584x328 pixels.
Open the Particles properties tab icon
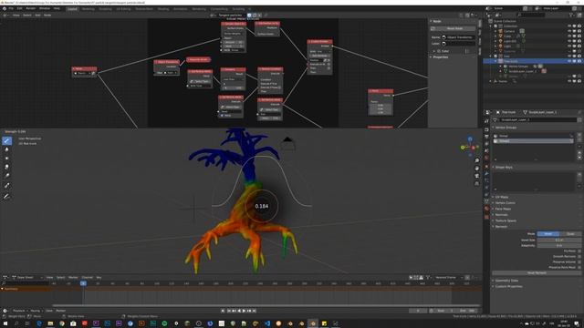tap(486, 180)
